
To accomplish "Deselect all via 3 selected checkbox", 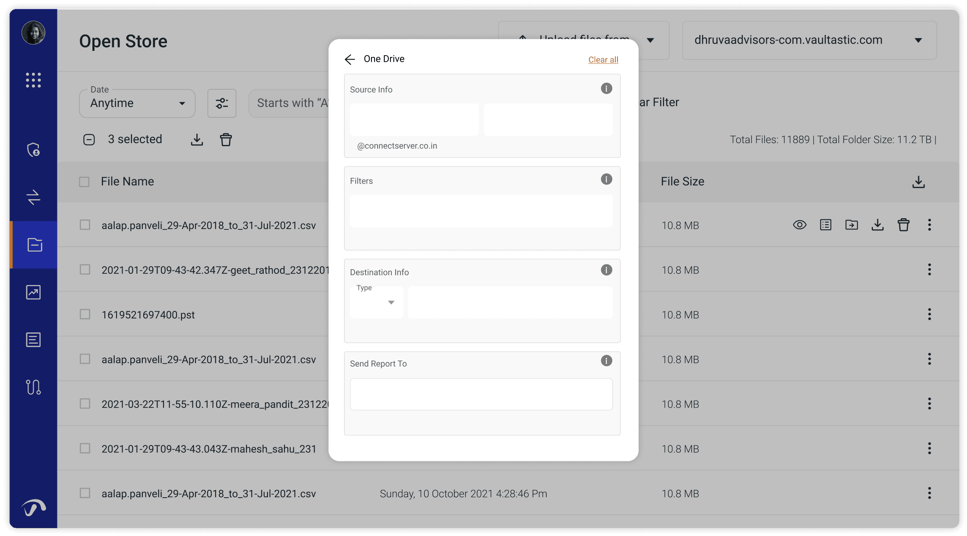I will (89, 140).
